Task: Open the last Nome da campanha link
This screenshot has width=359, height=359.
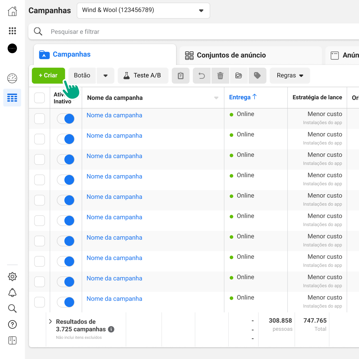Action: pos(114,299)
